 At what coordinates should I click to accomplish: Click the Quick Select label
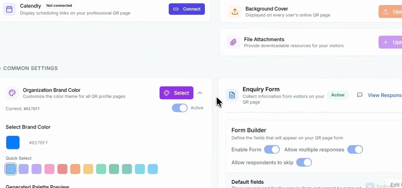pyautogui.click(x=19, y=158)
